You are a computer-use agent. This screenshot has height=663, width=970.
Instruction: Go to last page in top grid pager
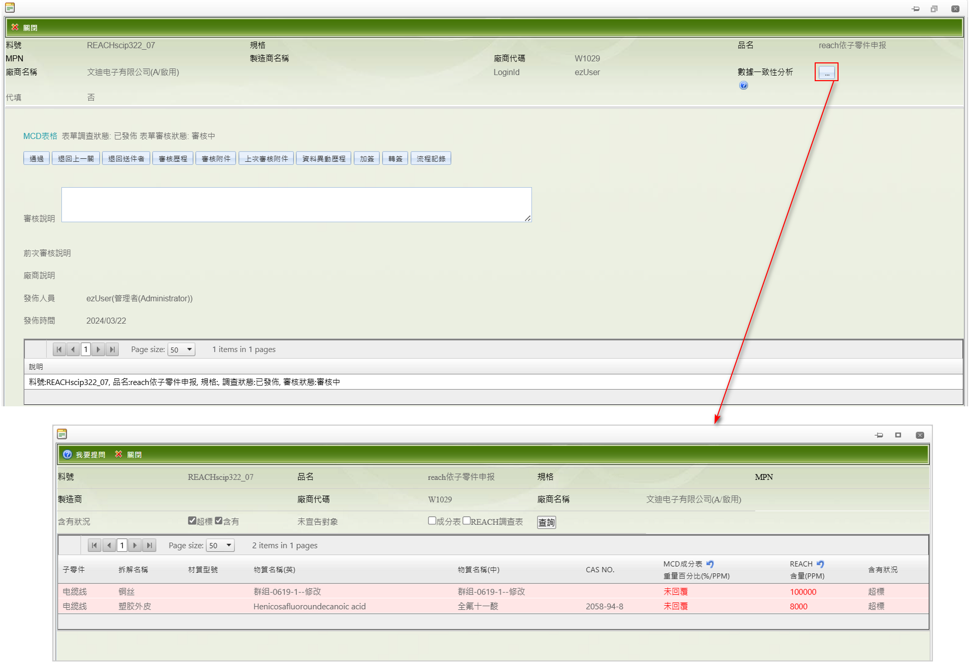[112, 350]
